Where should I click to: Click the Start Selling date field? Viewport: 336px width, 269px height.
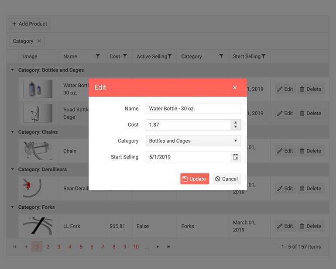tap(188, 157)
